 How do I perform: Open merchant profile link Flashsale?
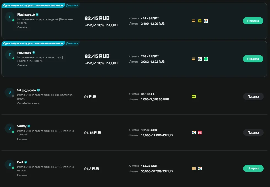tap(24, 52)
